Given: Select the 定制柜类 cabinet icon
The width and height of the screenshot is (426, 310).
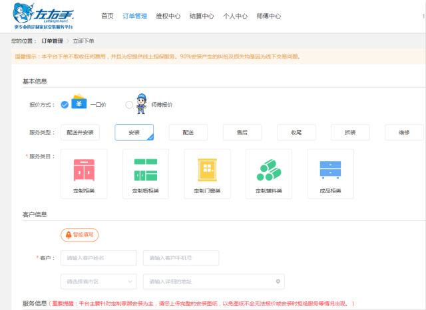Looking at the screenshot, I should click(x=83, y=170).
